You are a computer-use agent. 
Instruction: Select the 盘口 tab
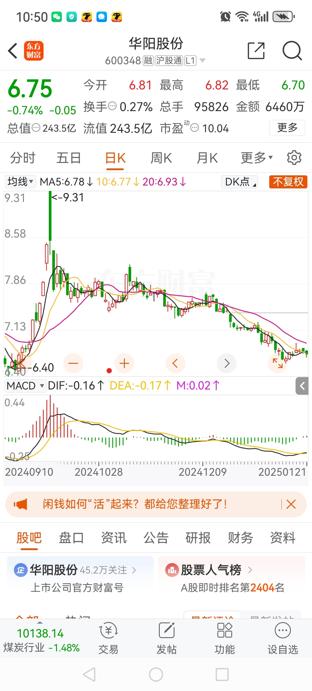(x=71, y=538)
